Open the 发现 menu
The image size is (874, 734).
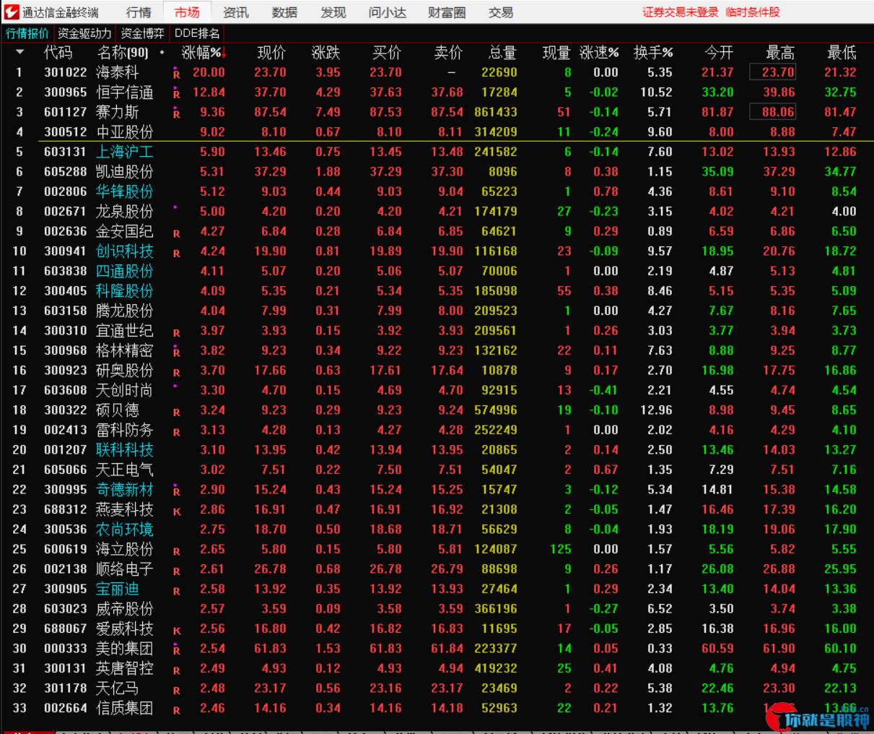coord(333,12)
